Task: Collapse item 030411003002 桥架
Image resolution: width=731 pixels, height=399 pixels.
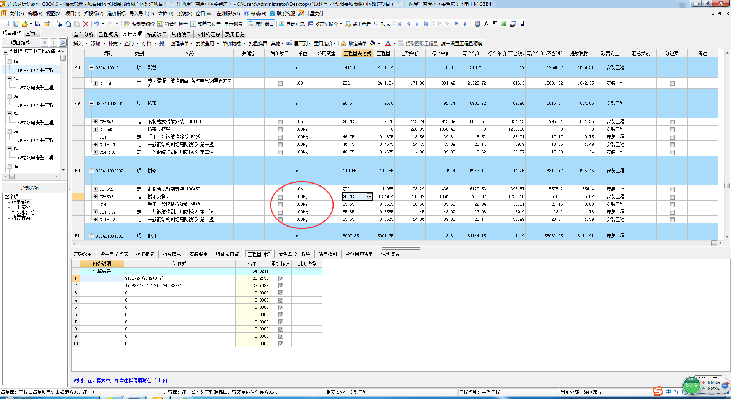Action: pos(91,171)
